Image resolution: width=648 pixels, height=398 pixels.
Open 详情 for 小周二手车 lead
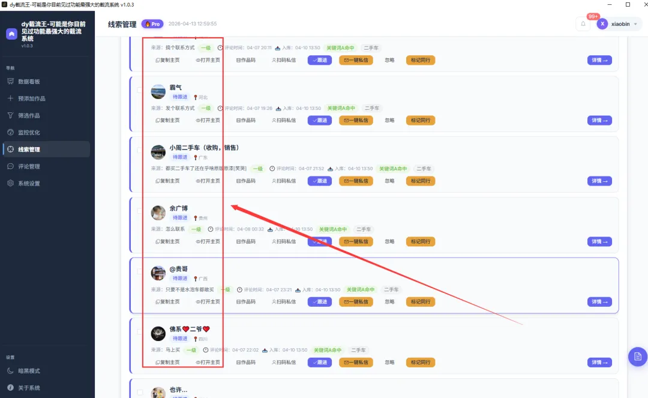[599, 181]
